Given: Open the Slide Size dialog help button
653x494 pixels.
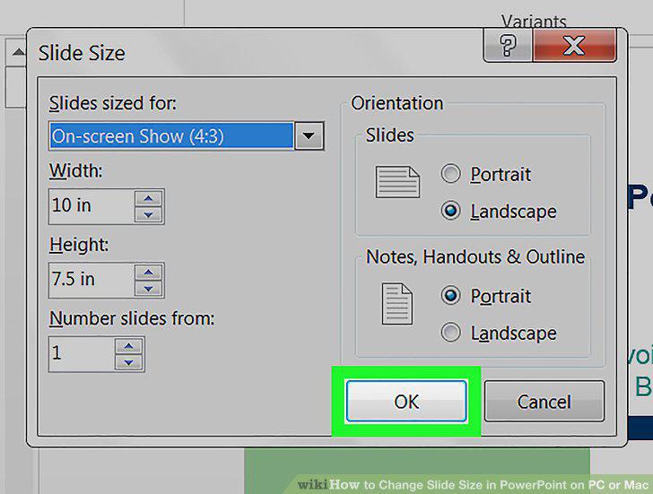Looking at the screenshot, I should coord(508,46).
